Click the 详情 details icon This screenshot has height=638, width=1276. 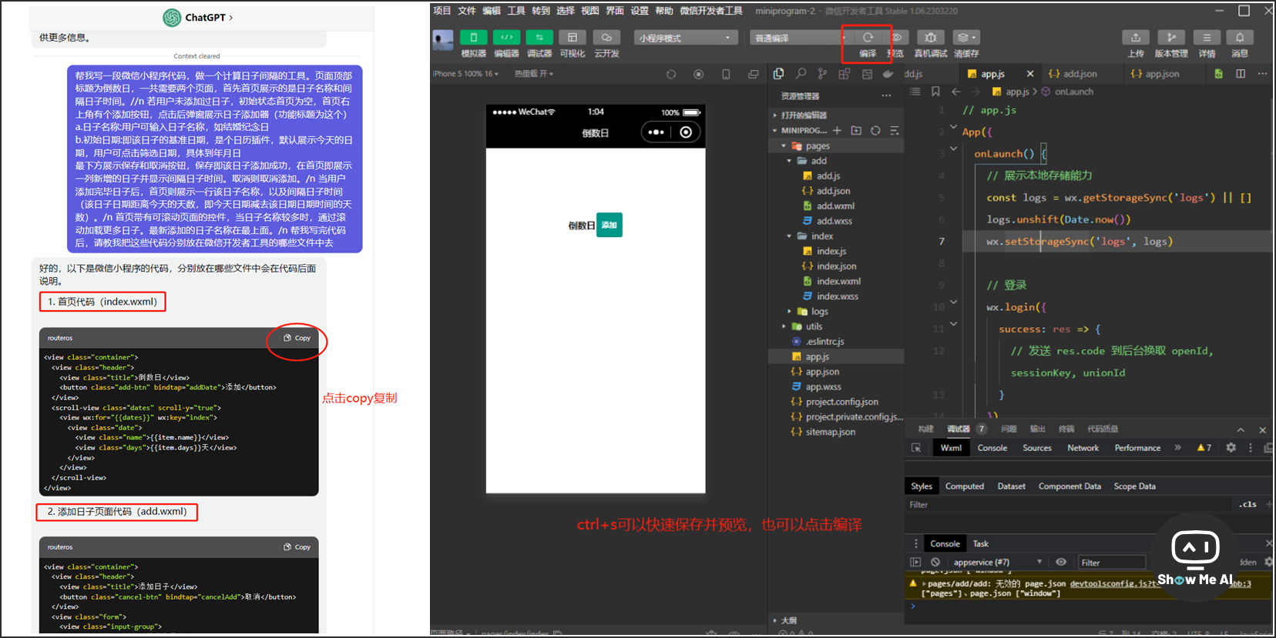pos(1207,37)
